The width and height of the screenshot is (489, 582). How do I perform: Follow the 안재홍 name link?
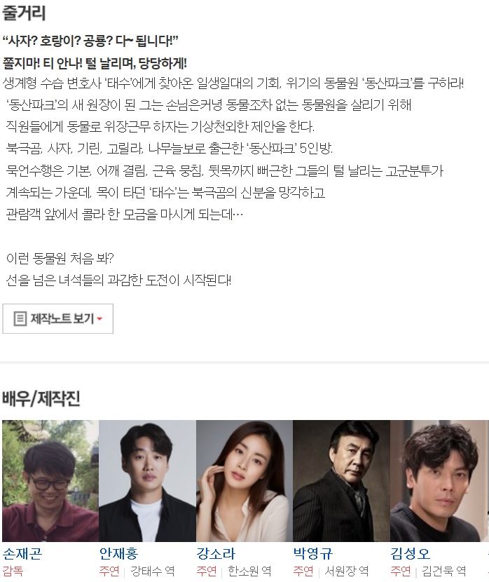(x=118, y=553)
